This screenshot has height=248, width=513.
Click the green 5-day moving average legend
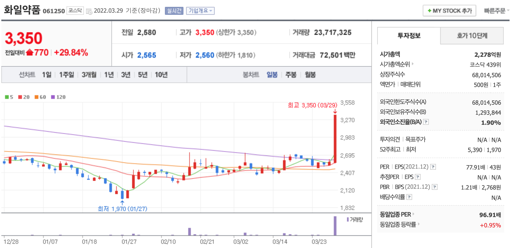click(9, 97)
